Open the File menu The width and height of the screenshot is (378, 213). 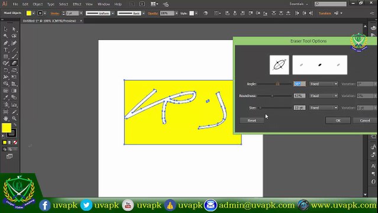[x=15, y=4]
